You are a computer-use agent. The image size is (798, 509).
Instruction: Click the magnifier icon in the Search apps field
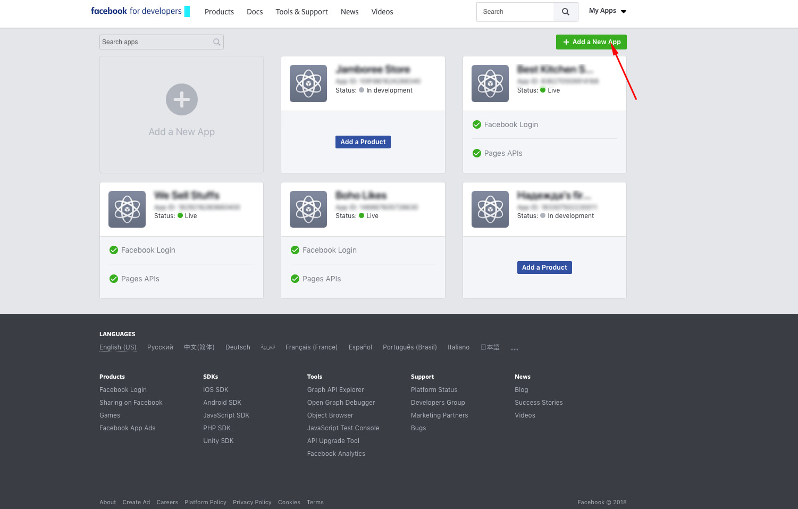[x=217, y=42]
